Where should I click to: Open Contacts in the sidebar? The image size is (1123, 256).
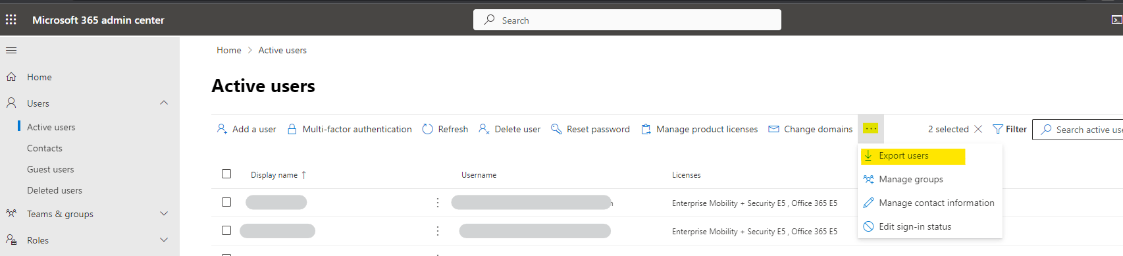[x=45, y=148]
